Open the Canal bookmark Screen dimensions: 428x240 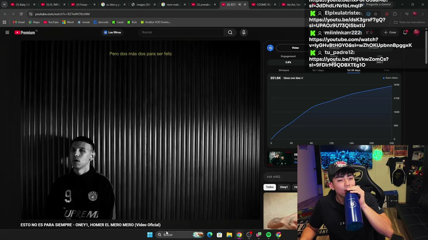[118, 22]
